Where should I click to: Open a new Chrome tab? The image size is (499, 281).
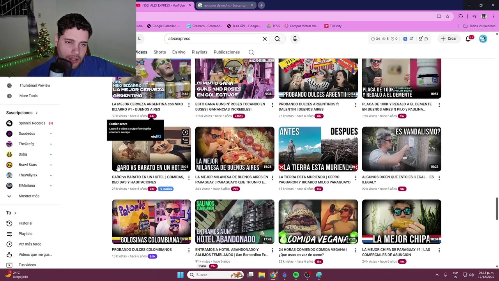coord(261,5)
